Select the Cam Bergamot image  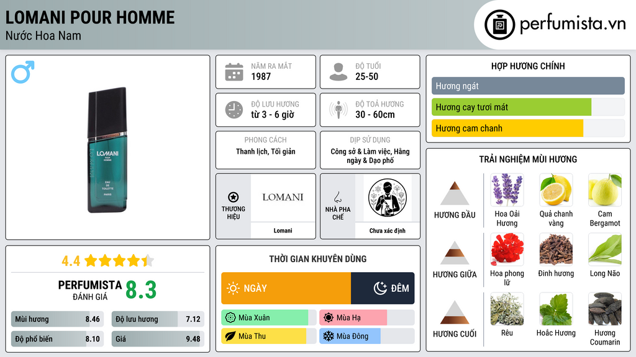605,190
